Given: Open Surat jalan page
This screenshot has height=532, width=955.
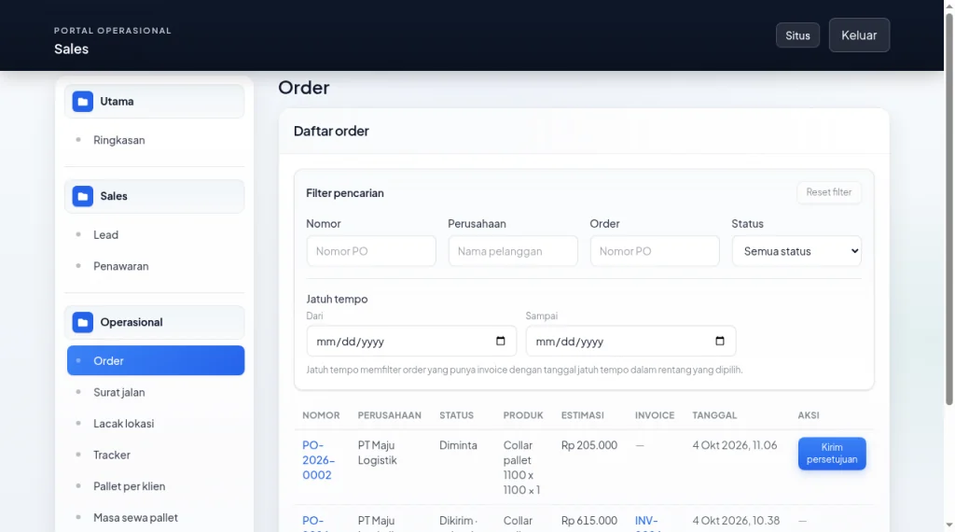Looking at the screenshot, I should click(x=156, y=392).
